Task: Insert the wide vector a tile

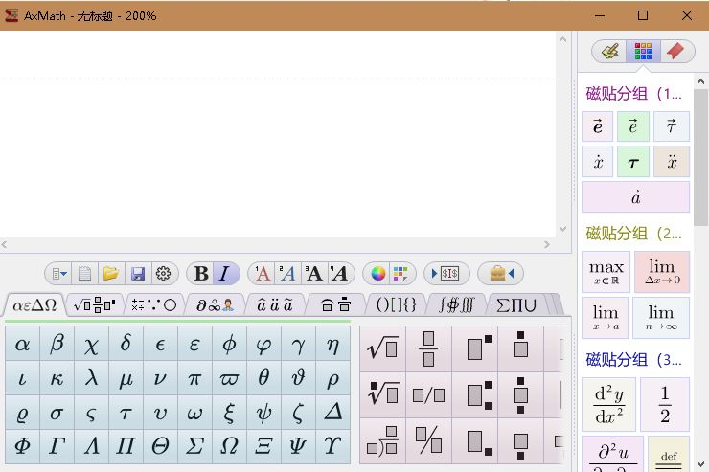Action: (635, 197)
